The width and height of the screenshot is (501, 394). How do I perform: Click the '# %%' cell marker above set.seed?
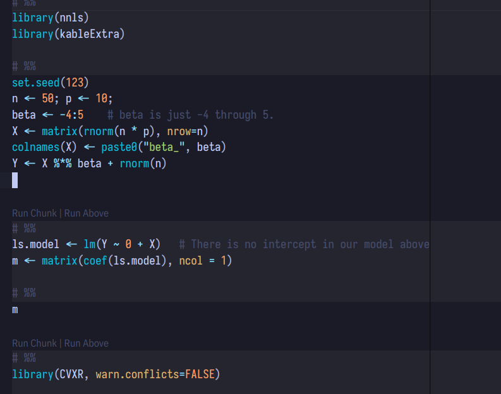pyautogui.click(x=24, y=66)
